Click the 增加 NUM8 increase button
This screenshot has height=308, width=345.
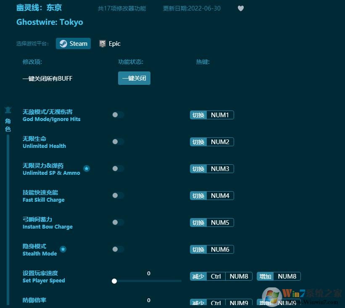coord(278,276)
